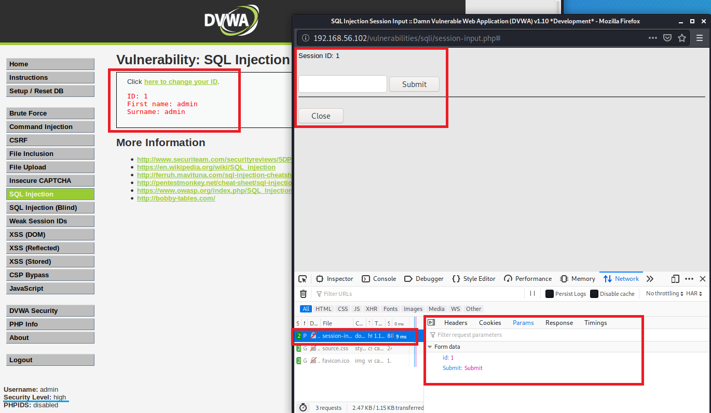Open Setup / Reset DB page
Screen dimensions: 711x413
(50, 91)
